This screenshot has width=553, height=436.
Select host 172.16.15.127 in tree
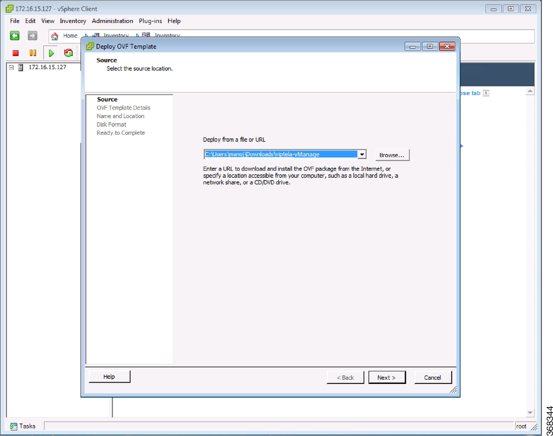click(x=48, y=67)
